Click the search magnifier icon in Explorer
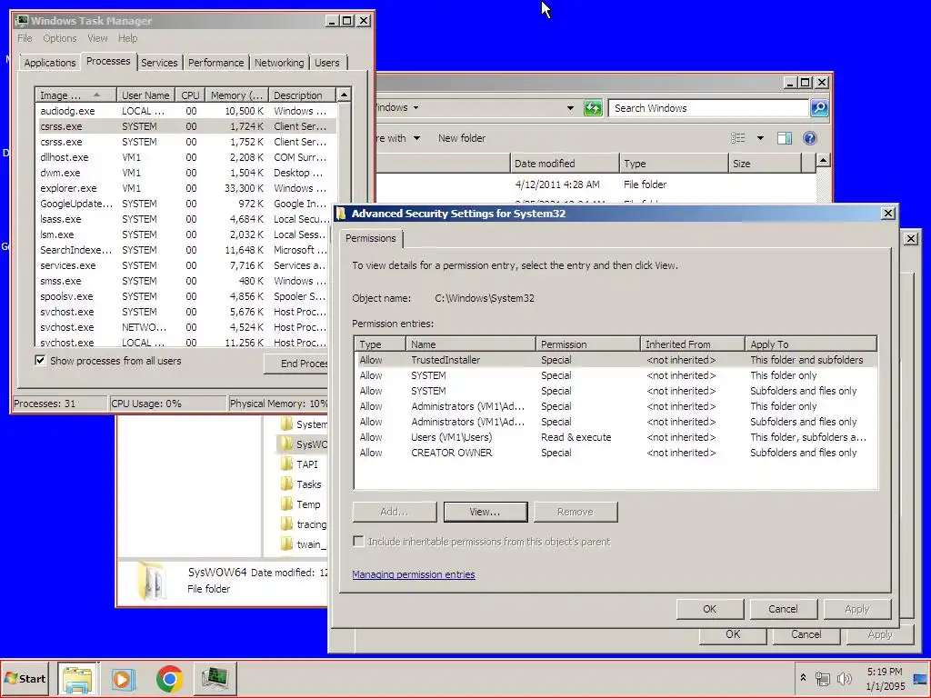931x698 pixels. pyautogui.click(x=819, y=108)
